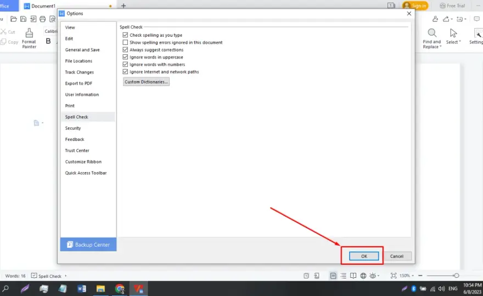
Task: Click the Bold formatting icon
Action: coord(48,41)
